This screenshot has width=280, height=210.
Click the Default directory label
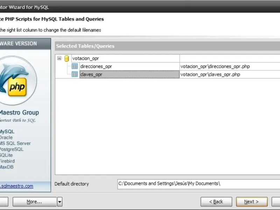(x=72, y=184)
